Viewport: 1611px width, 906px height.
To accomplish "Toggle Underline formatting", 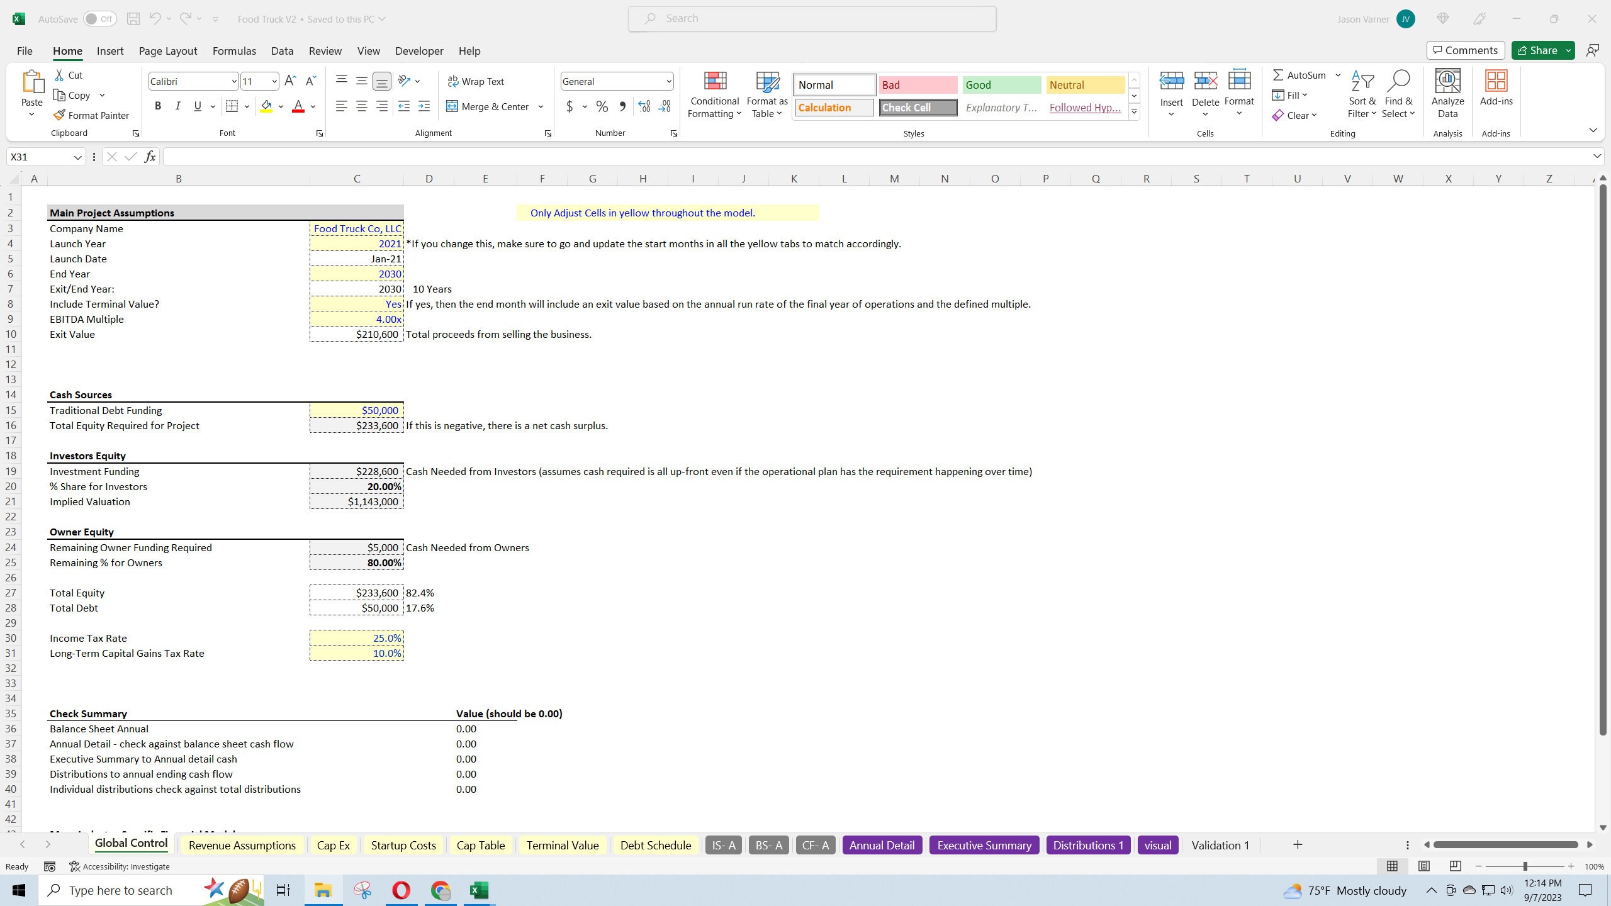I will [198, 106].
